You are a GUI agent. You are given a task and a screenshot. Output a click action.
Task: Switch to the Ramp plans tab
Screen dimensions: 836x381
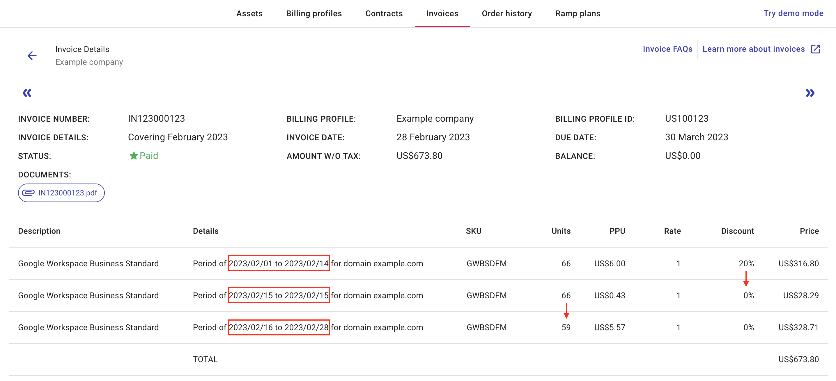point(577,13)
